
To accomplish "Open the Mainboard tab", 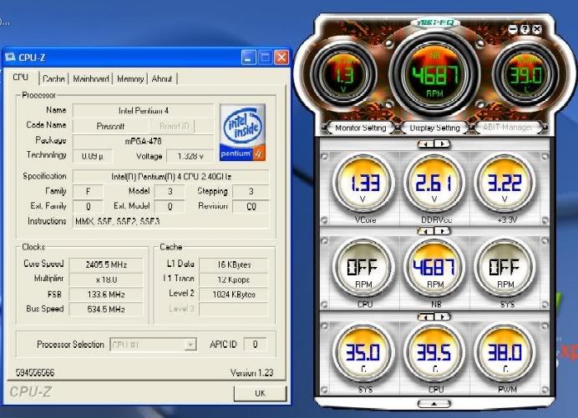I will click(x=91, y=78).
